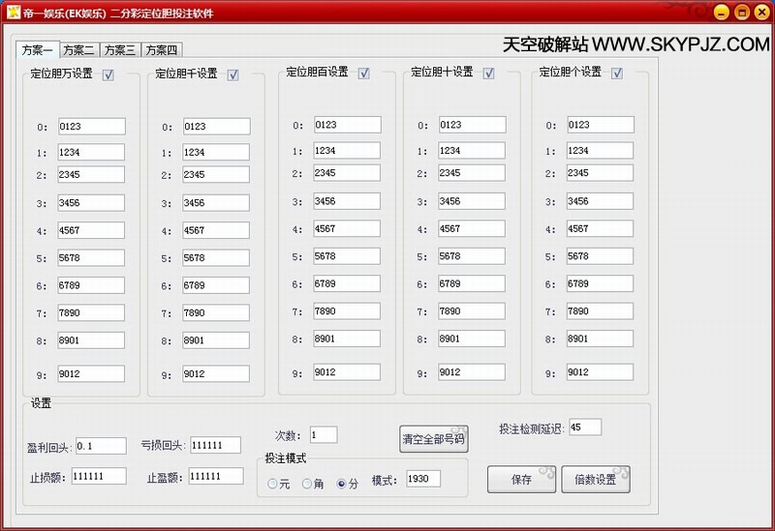Select the 方案四 tab
Viewport: 775px width, 531px height.
tap(162, 50)
